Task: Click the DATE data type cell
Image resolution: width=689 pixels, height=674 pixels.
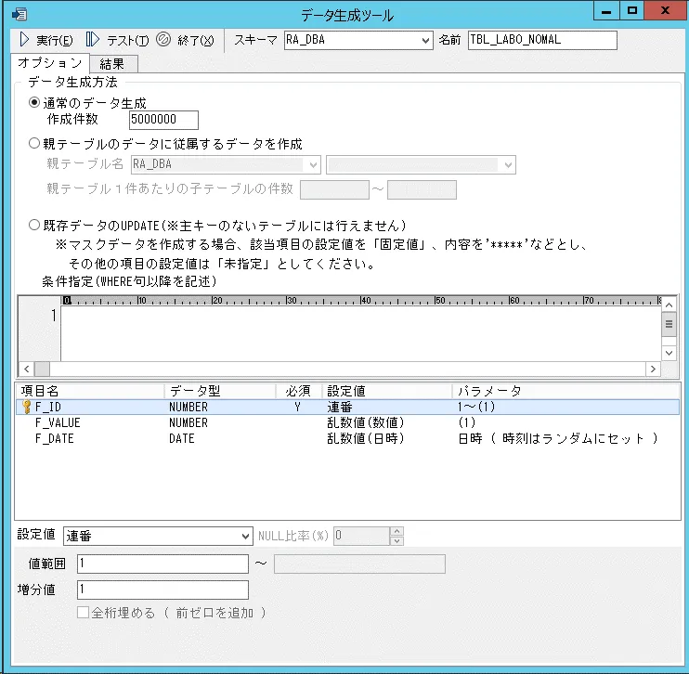Action: click(x=181, y=438)
